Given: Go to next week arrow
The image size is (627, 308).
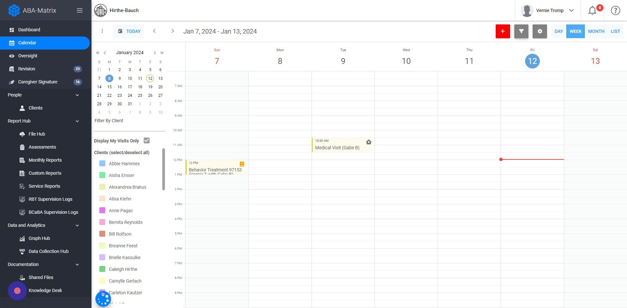Looking at the screenshot, I should coord(173,31).
